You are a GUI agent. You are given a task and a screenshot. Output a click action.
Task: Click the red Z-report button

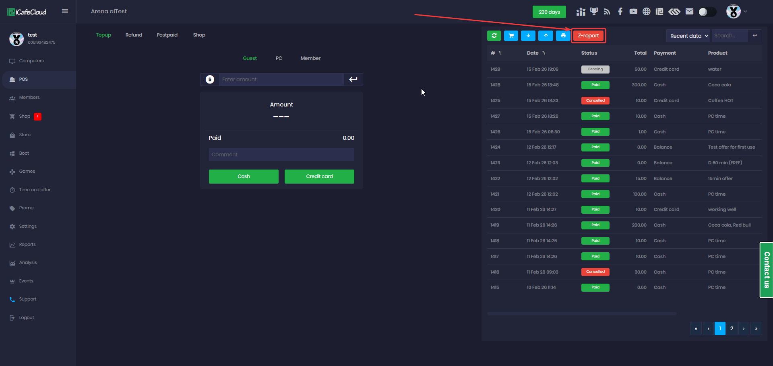[588, 36]
